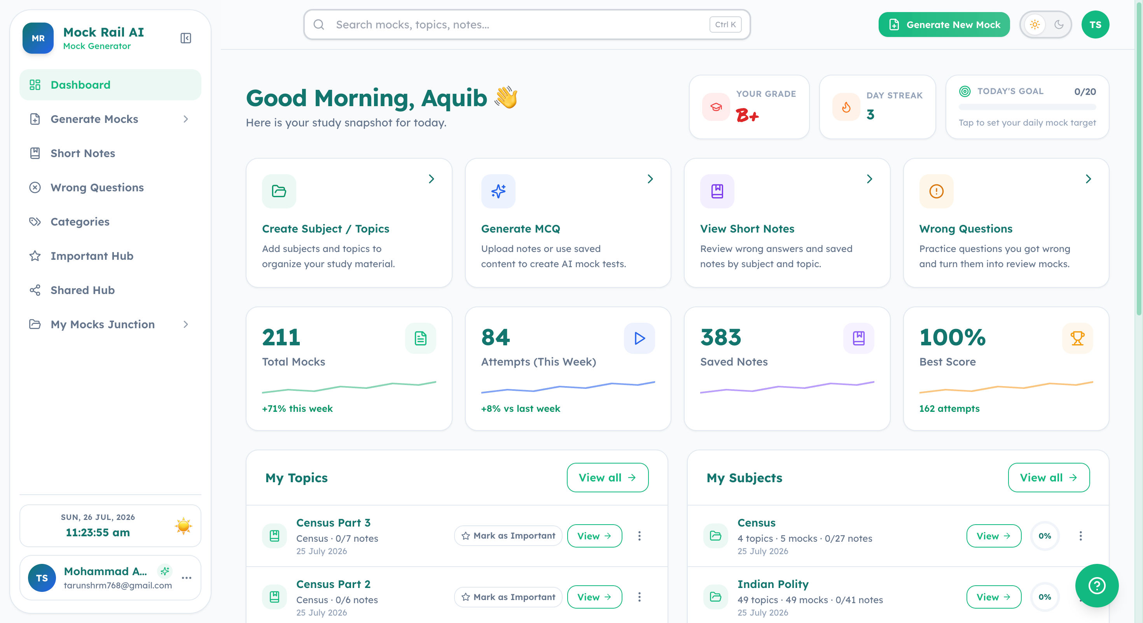View the Census subject
Viewport: 1143px width, 623px height.
[x=993, y=536]
